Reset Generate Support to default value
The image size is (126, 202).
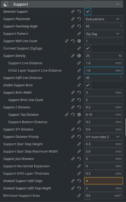pos(79,11)
